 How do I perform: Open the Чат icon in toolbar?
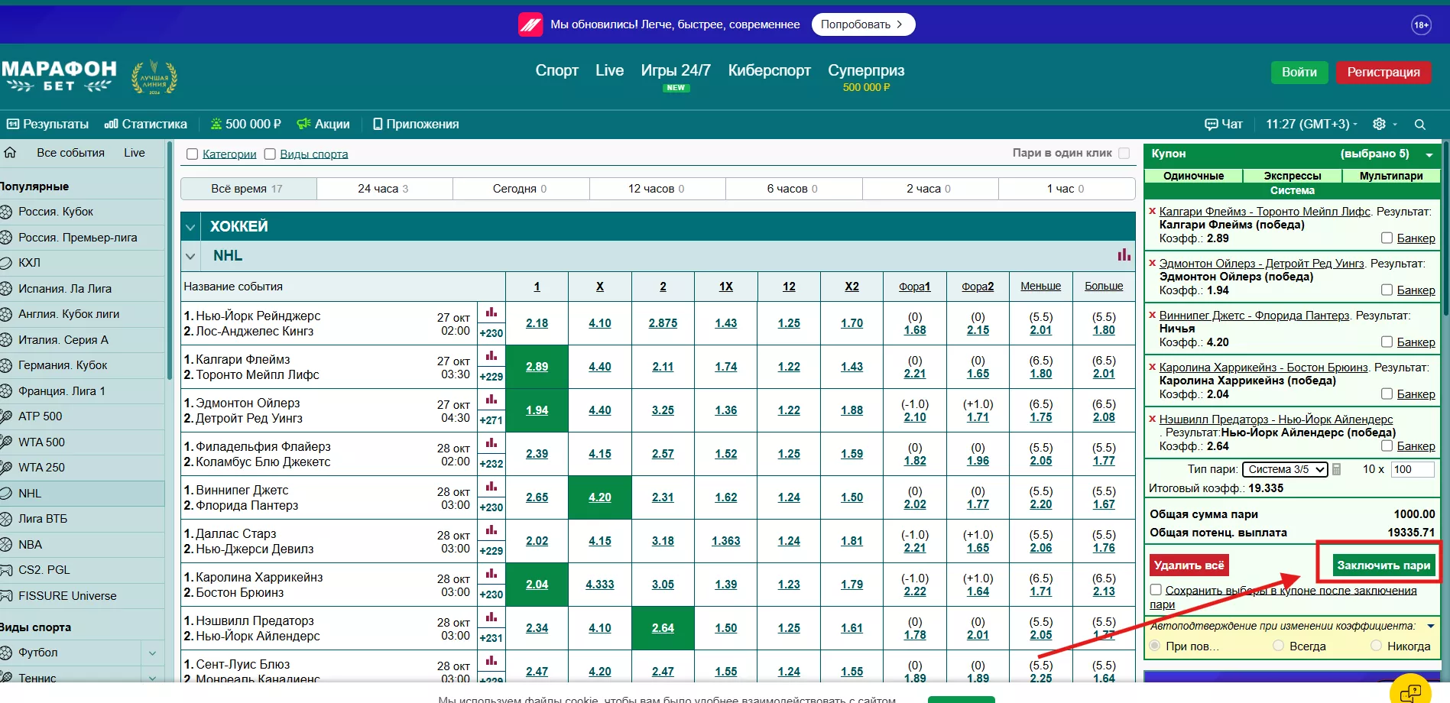click(x=1223, y=124)
